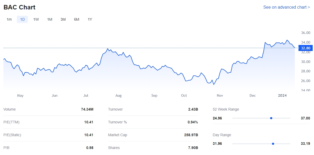The width and height of the screenshot is (314, 155).
Task: Open the See on advanced chart link
Action: coord(286,7)
